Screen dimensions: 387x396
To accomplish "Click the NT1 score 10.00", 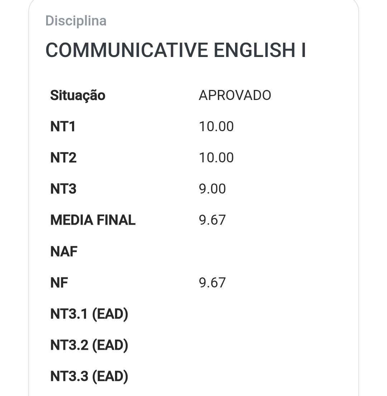I will [x=216, y=127].
